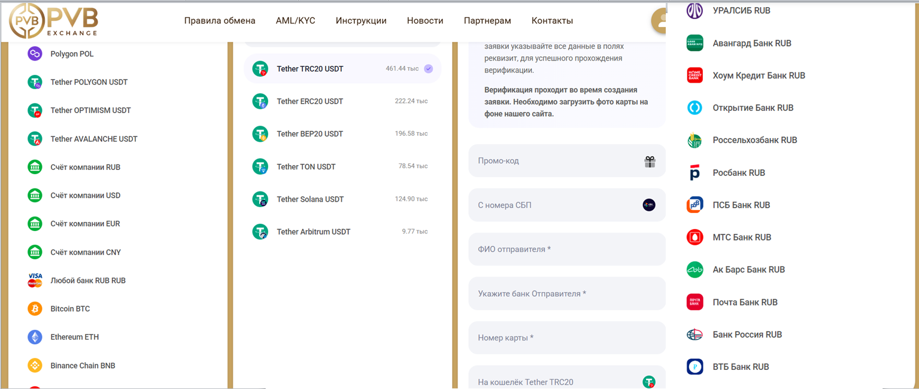
Task: Click the ВТБ Банк RUB label
Action: click(x=741, y=367)
